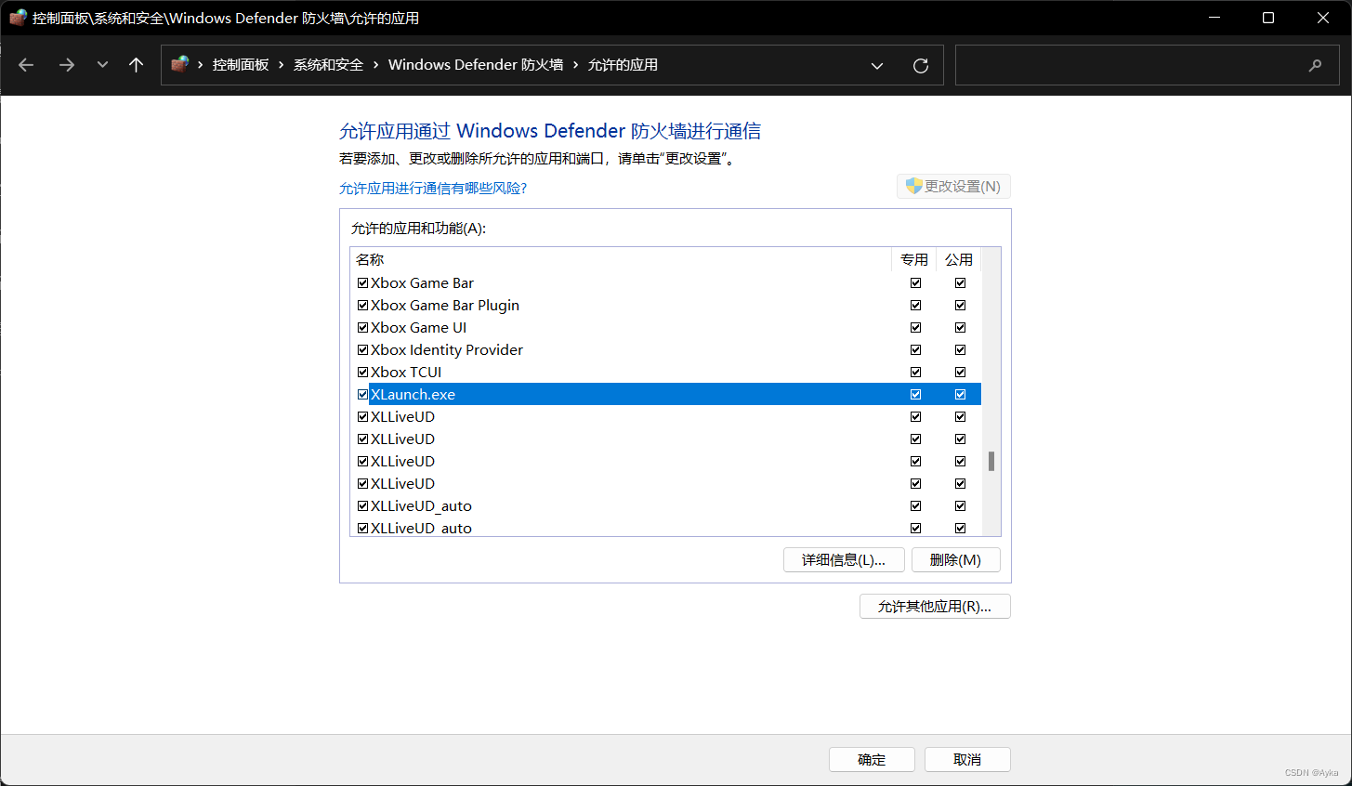This screenshot has height=786, width=1352.
Task: Open the recent locations chevron
Action: point(102,65)
